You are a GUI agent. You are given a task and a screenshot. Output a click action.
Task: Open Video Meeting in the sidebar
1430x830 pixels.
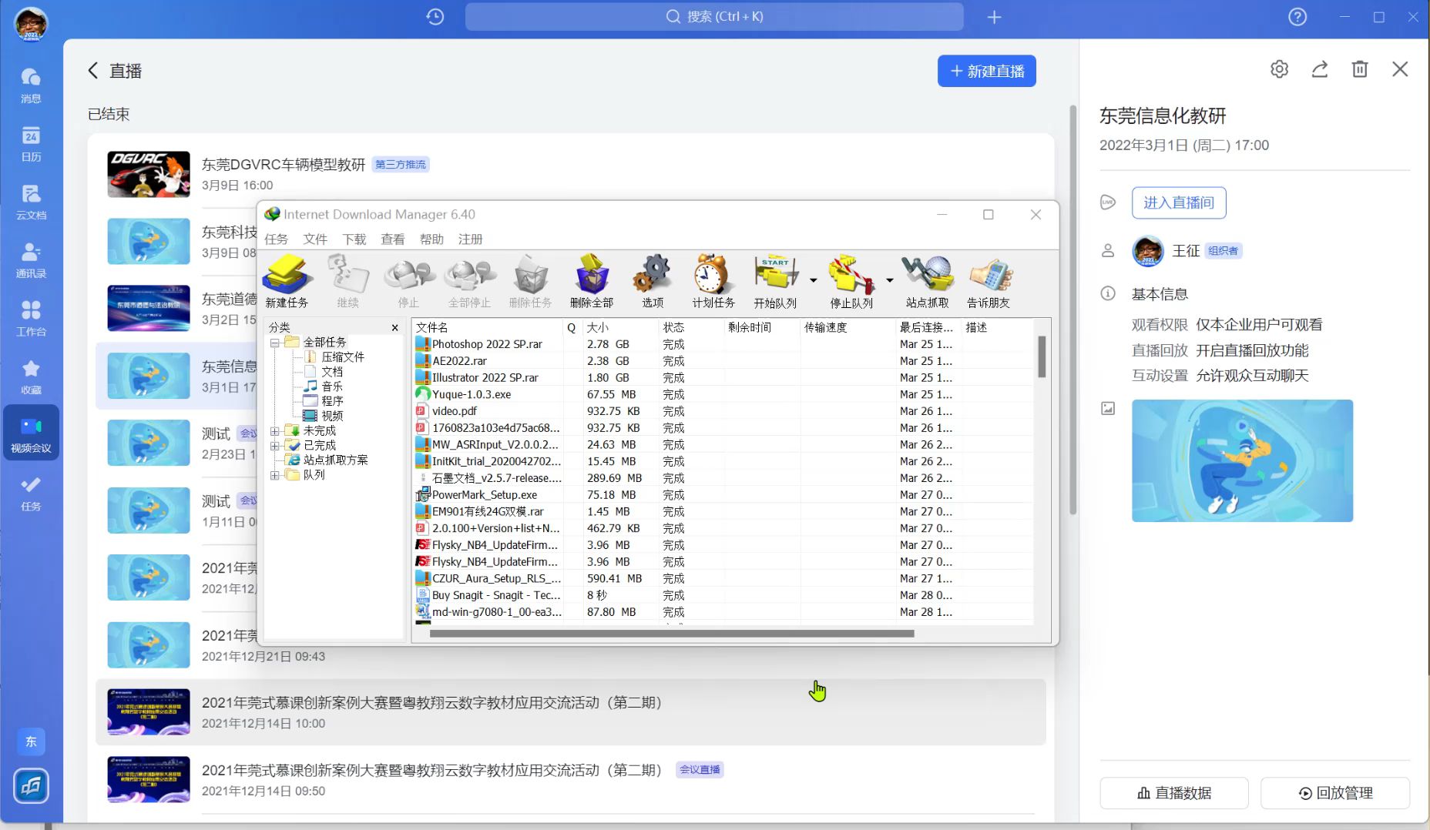pos(31,434)
